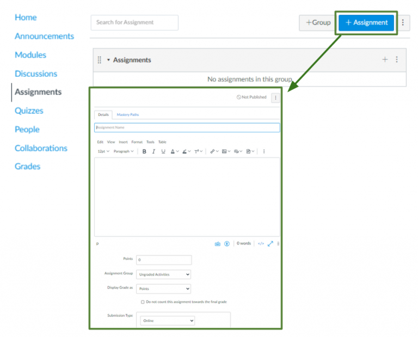Switch to the Mastery Paths tab
Screen dimensions: 418x337
pyautogui.click(x=128, y=115)
